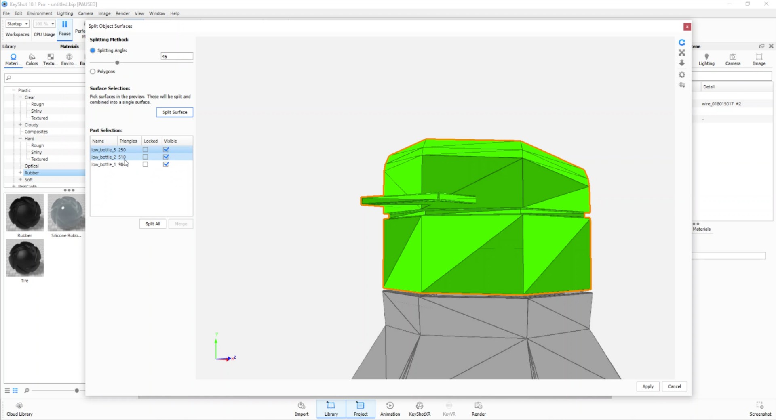The image size is (776, 420).
Task: Lock the low_bottle_3 part
Action: [x=145, y=149]
